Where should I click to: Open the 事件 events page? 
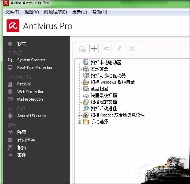pyautogui.click(x=22, y=155)
